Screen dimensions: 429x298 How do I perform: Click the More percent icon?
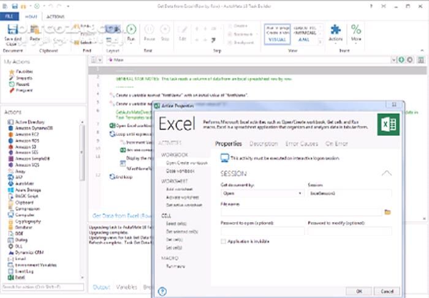tap(356, 29)
